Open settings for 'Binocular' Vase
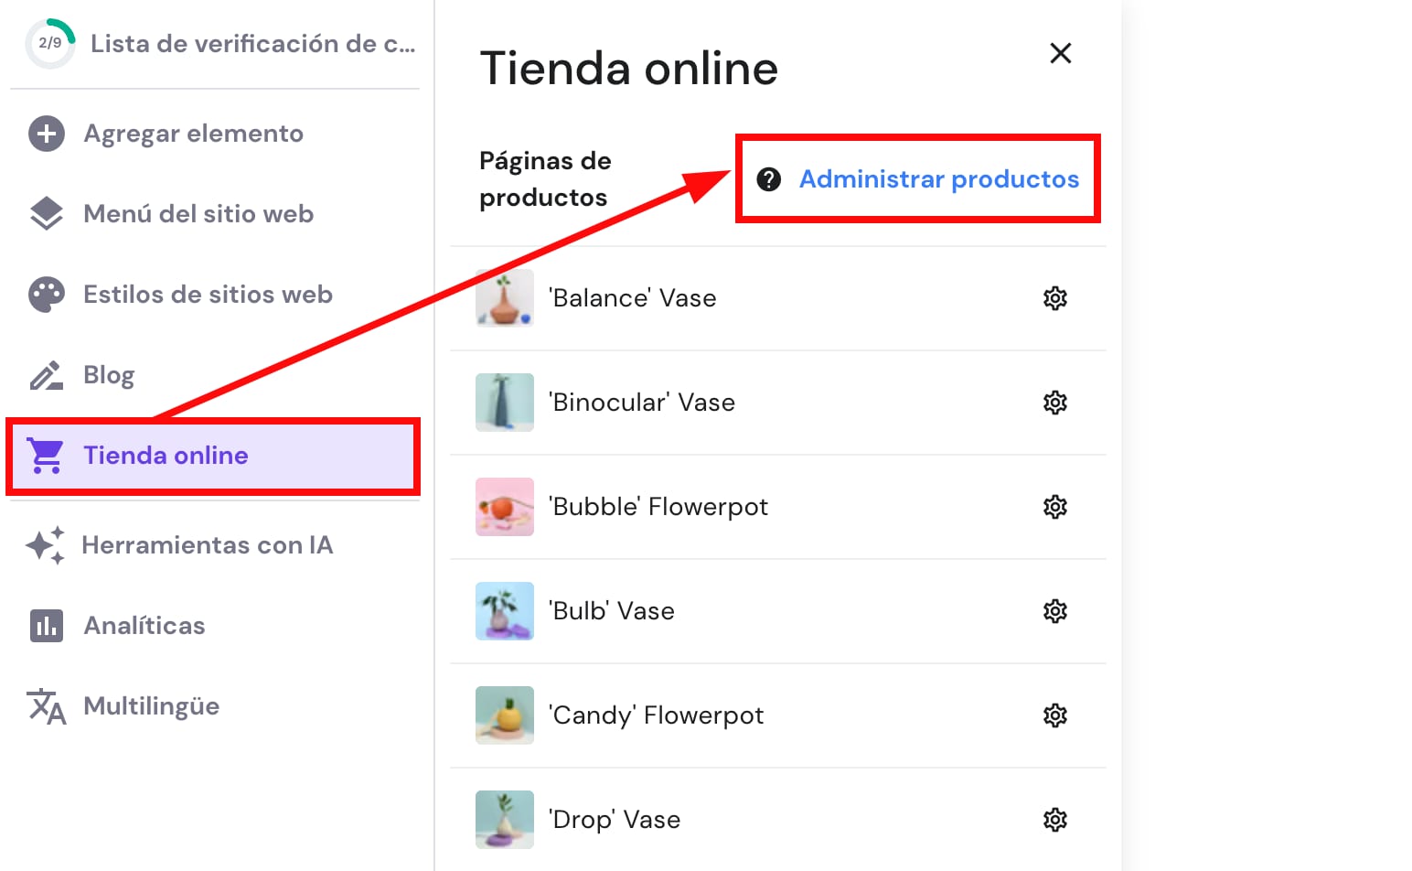The width and height of the screenshot is (1412, 871). pos(1054,402)
